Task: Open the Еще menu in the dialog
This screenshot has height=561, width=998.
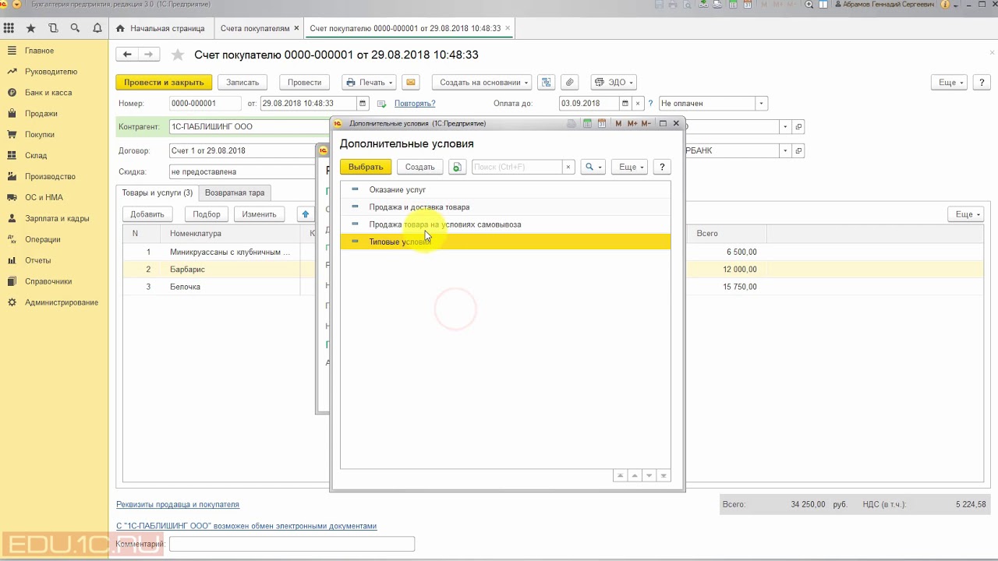Action: pos(628,167)
